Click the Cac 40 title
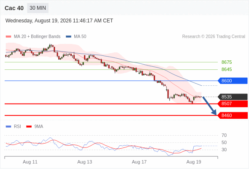Screen dimensions: 249x169 click(x=14, y=8)
